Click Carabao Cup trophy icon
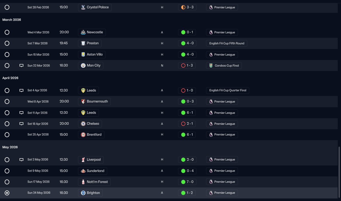Viewport: 341px width, 201px height. point(211,66)
